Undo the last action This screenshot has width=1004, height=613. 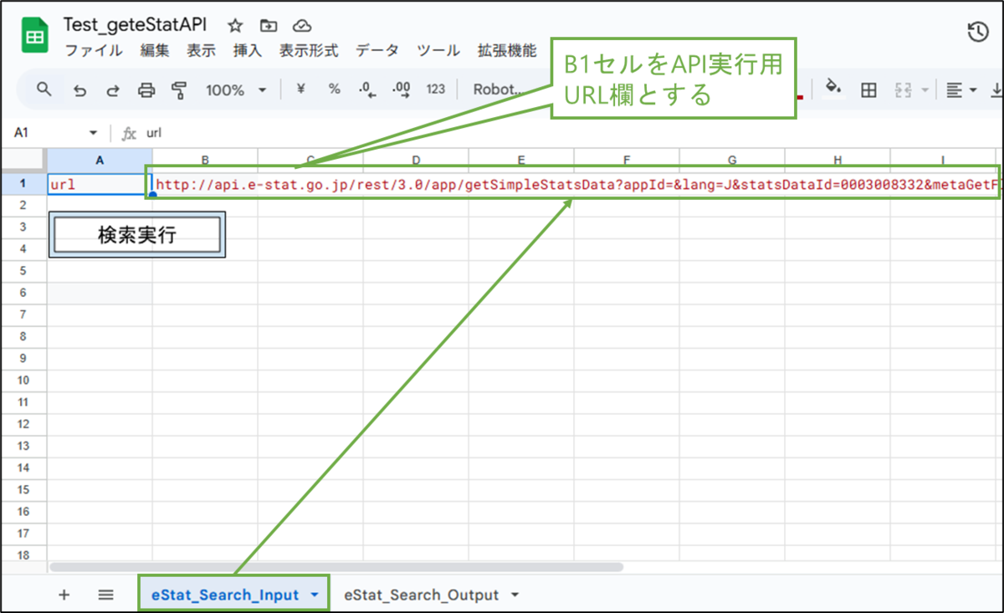click(x=80, y=89)
